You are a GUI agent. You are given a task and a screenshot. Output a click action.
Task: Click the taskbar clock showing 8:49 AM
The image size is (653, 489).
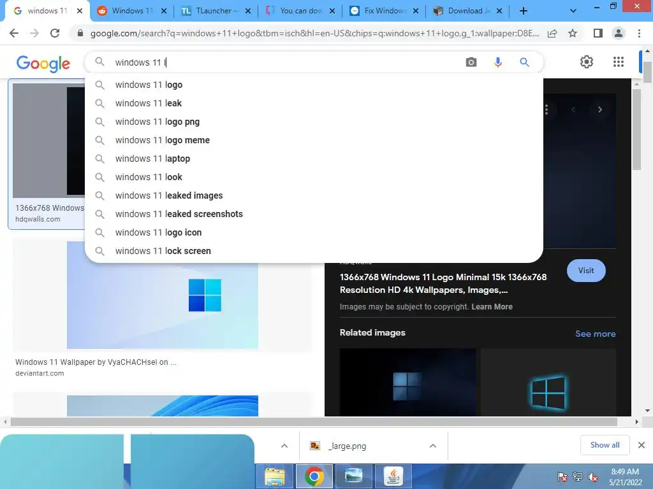tap(625, 477)
